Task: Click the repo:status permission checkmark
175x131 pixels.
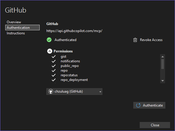Action: coord(54,75)
